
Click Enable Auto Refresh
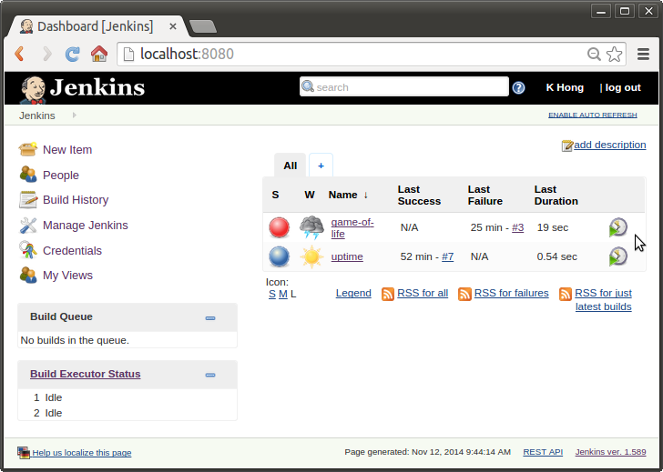pyautogui.click(x=592, y=115)
